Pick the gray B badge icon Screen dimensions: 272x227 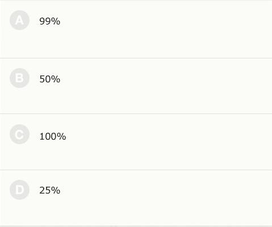click(x=19, y=78)
